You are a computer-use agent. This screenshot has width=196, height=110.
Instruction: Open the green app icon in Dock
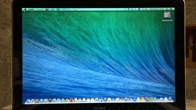pos(151,99)
